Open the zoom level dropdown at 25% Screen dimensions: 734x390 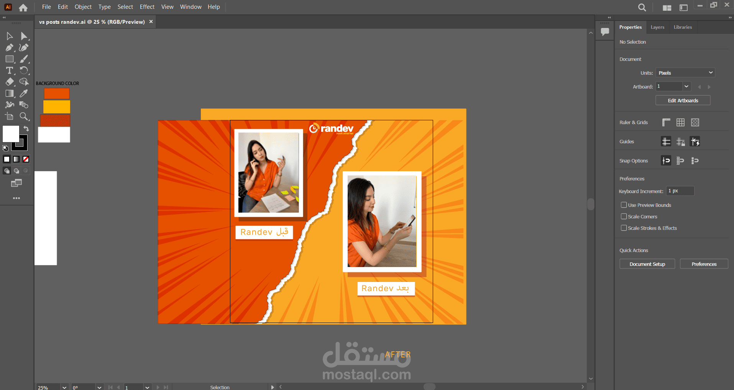click(64, 387)
